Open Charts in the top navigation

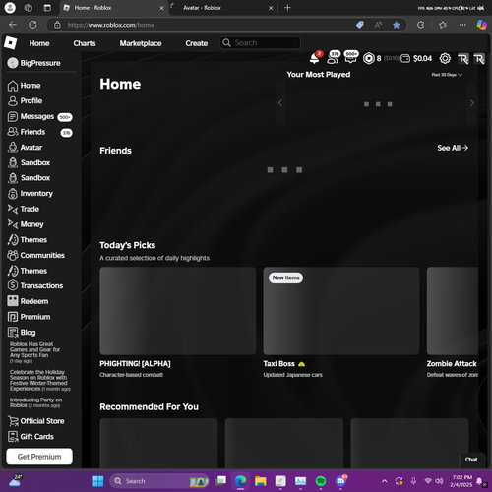tap(85, 43)
